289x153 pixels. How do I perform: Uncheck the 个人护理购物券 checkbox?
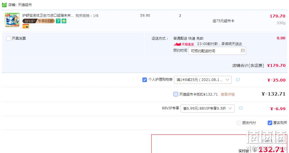[x=145, y=80]
